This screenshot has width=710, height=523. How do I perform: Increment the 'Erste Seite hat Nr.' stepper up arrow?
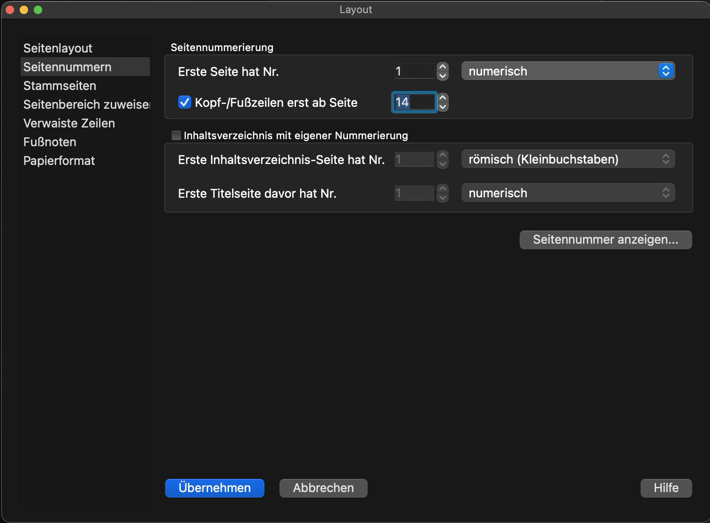point(442,67)
